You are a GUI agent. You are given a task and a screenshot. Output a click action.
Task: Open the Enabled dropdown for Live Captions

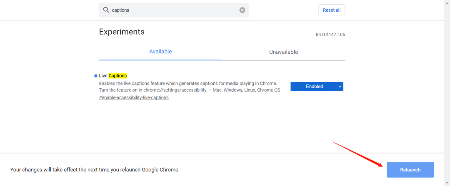317,87
